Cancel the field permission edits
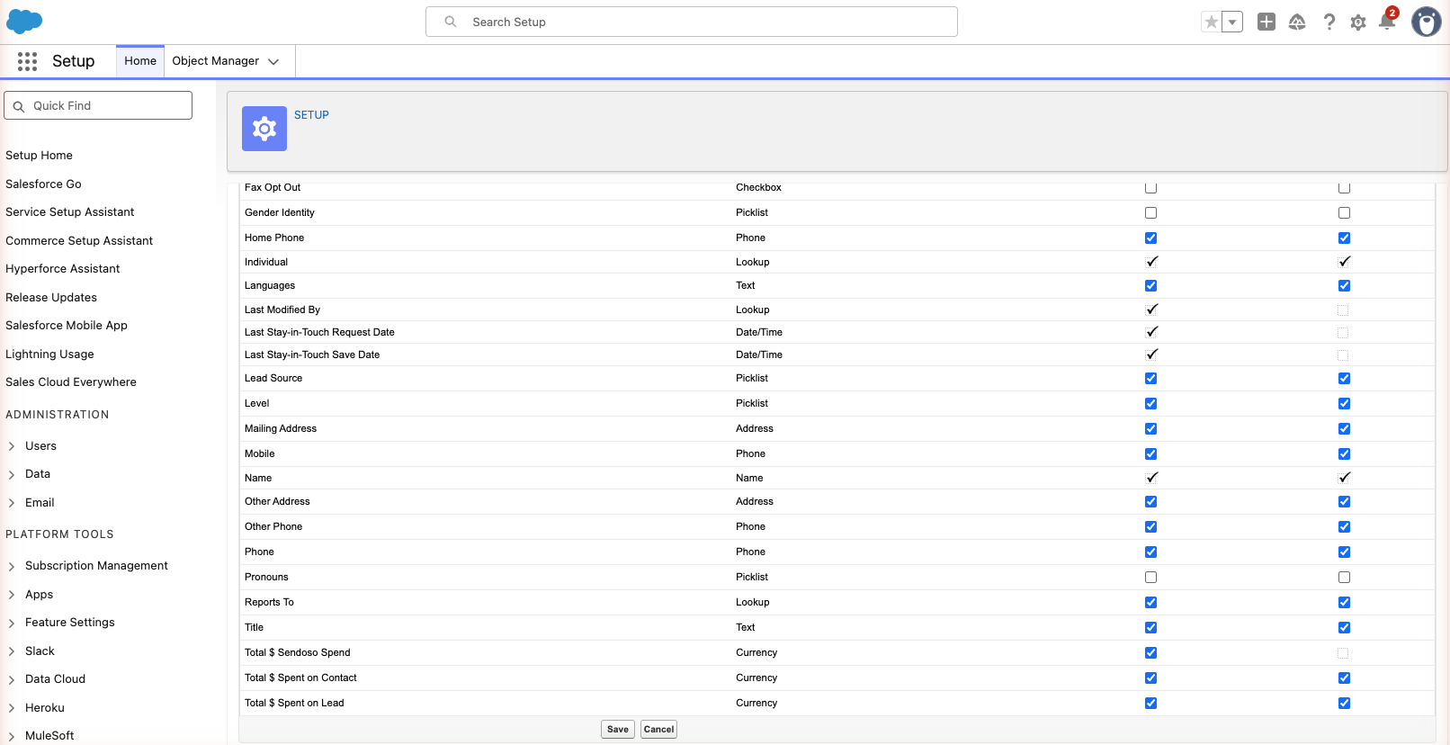1450x745 pixels. [x=658, y=730]
